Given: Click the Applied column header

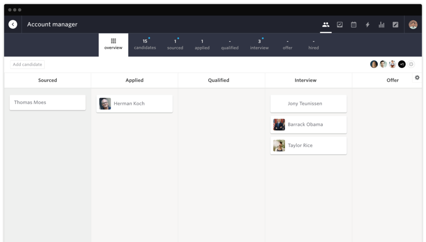Looking at the screenshot, I should [134, 80].
